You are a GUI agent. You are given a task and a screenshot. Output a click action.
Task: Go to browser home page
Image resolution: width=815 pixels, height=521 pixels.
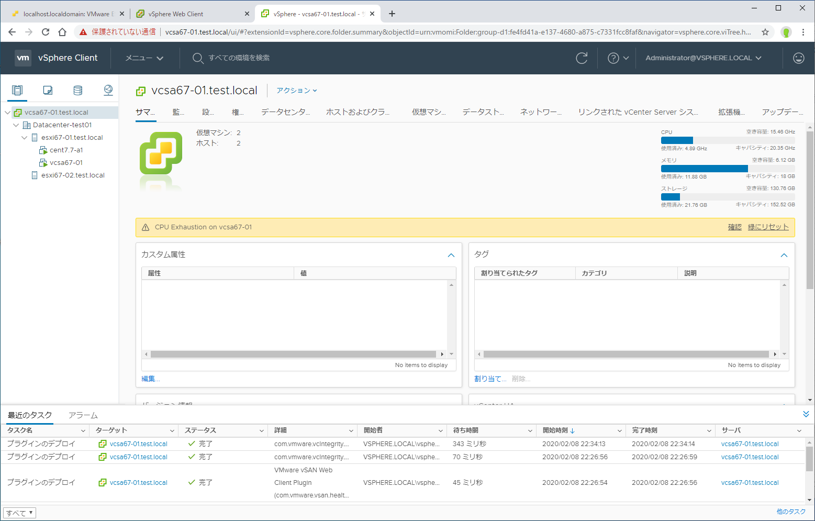point(62,32)
